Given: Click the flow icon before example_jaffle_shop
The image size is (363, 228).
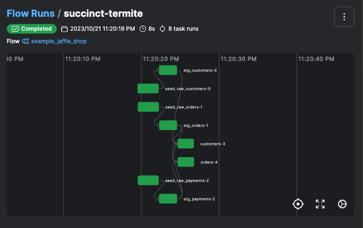Looking at the screenshot, I should (26, 41).
